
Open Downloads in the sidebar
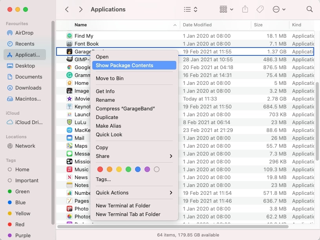click(x=24, y=88)
